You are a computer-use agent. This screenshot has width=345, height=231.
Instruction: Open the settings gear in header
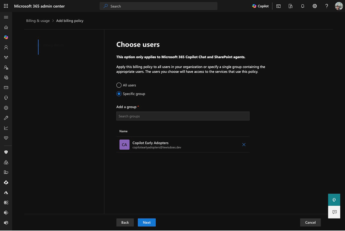(x=315, y=6)
